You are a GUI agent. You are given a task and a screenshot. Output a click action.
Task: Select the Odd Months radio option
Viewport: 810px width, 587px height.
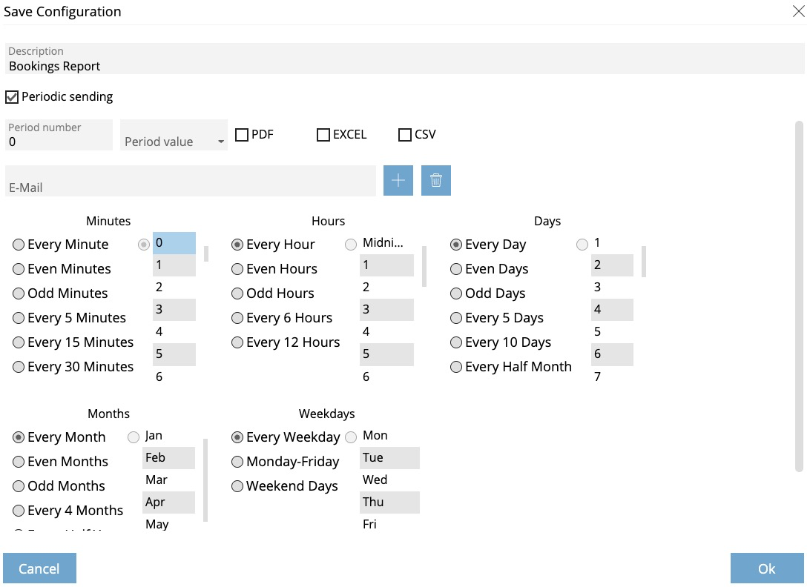(19, 486)
